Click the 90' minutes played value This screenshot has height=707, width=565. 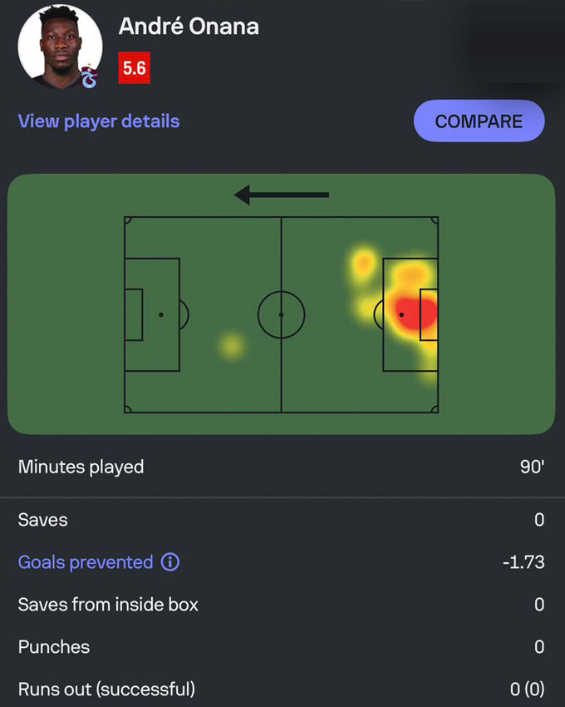point(532,467)
